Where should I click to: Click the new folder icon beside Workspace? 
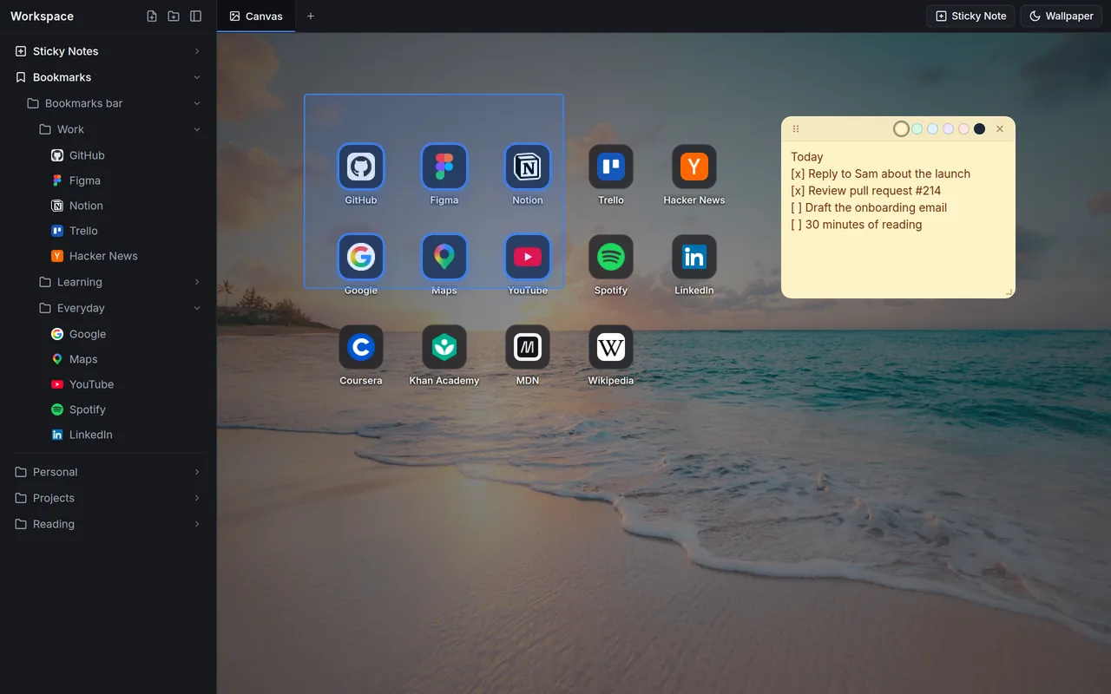174,16
